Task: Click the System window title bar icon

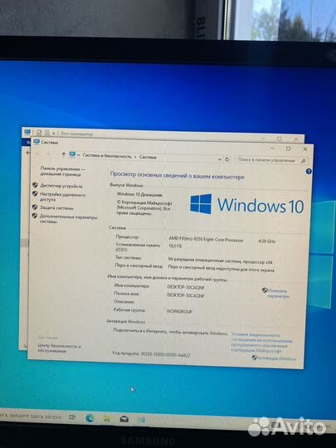Action: (37, 142)
